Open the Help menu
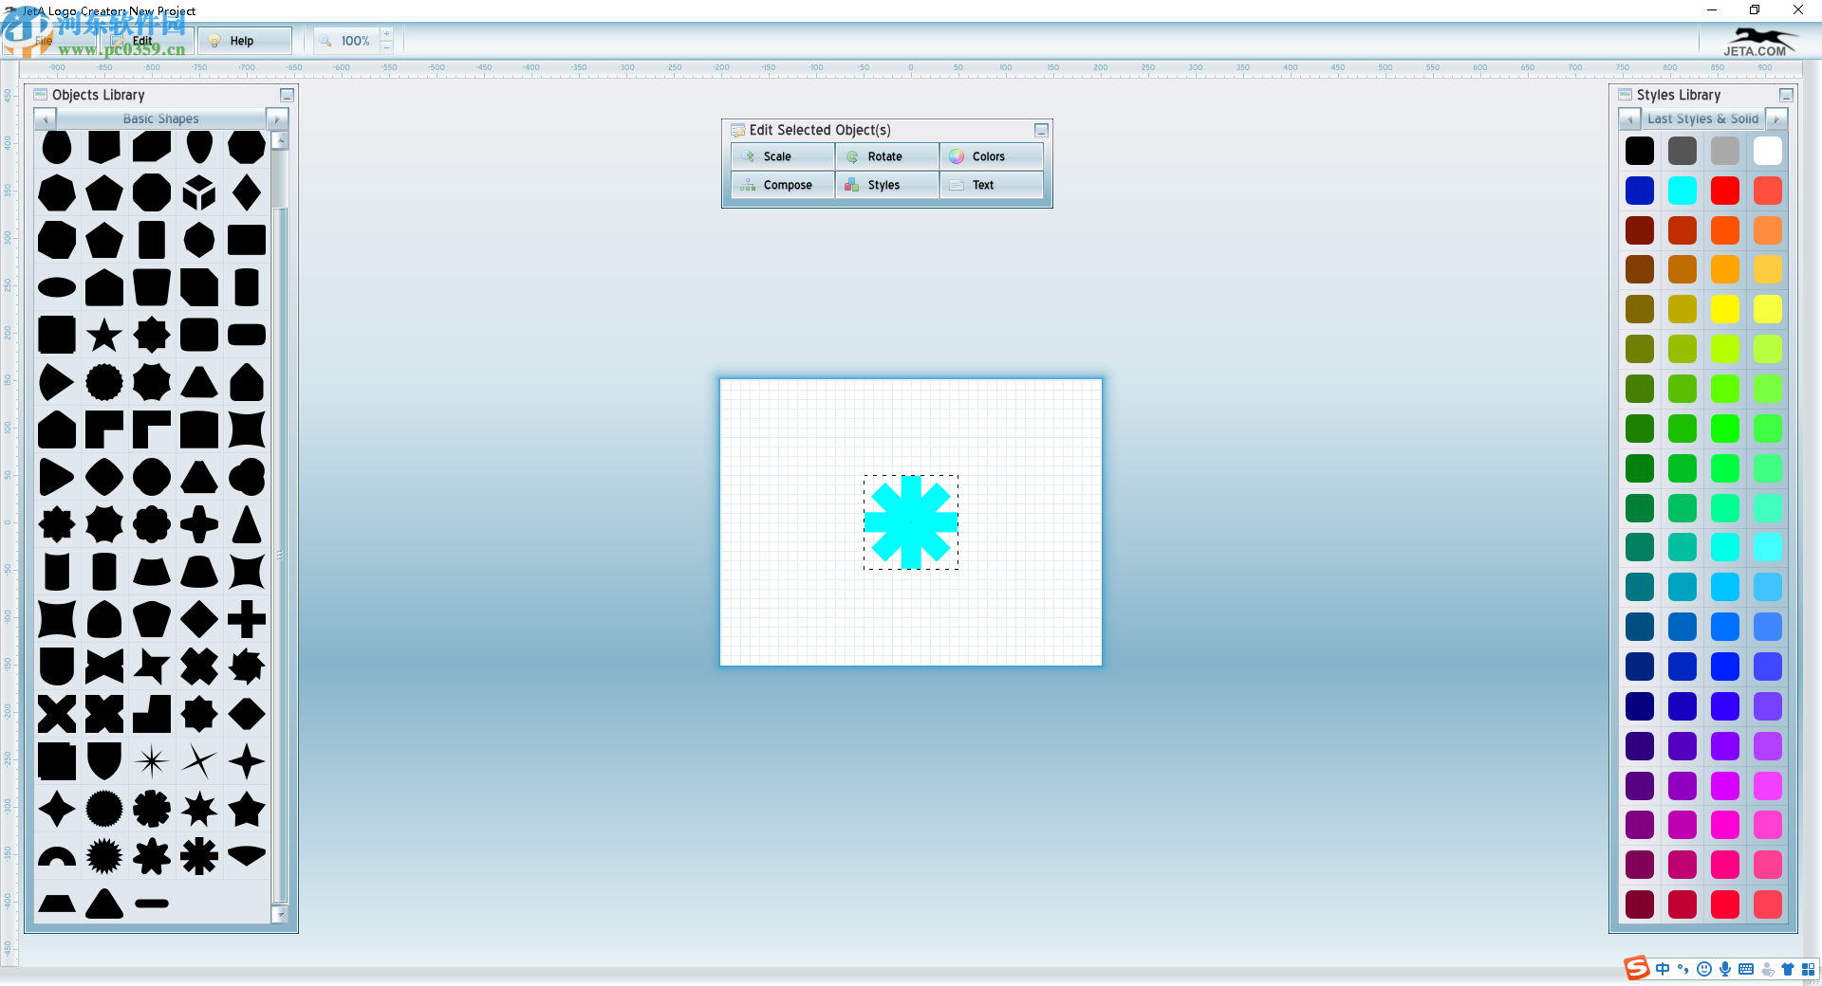 point(234,41)
